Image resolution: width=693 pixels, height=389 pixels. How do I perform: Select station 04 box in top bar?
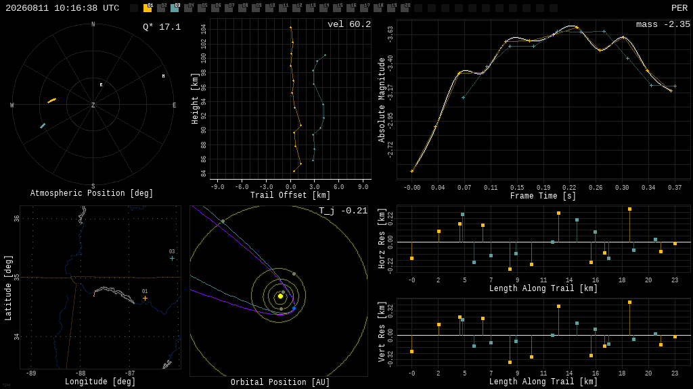pos(188,7)
